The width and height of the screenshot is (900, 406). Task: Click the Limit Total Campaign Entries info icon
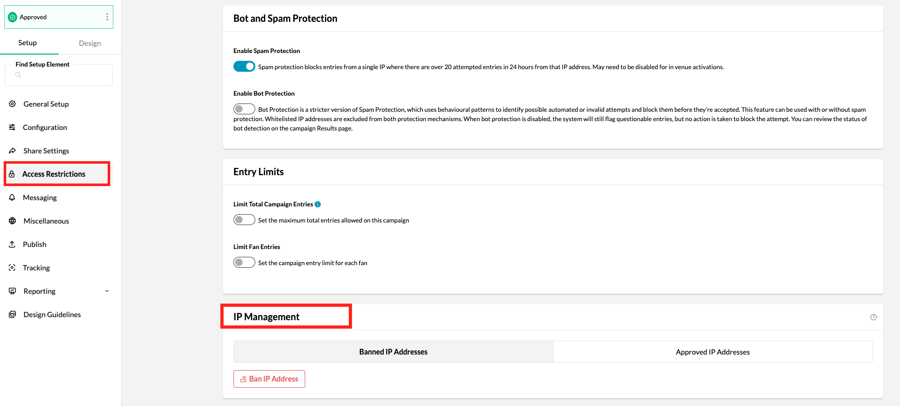click(x=318, y=204)
